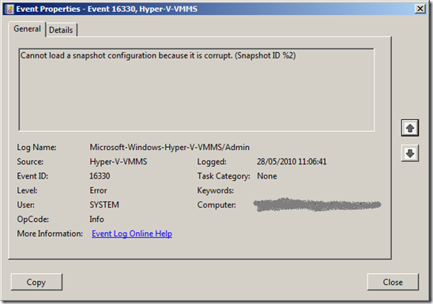Copy the event details with Copy button
This screenshot has height=304, width=433.
tap(36, 282)
